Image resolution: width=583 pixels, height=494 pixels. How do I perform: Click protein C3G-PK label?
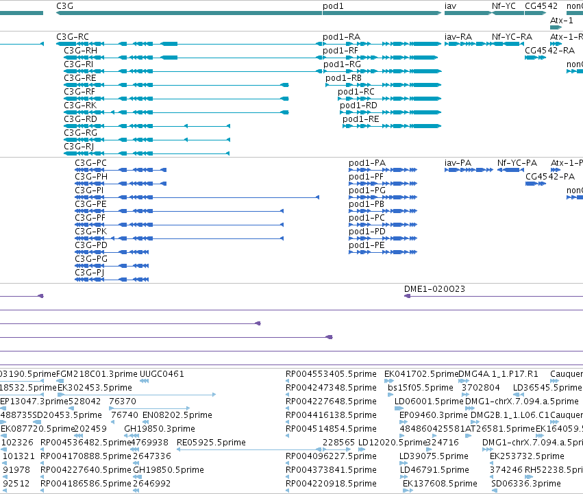90,232
